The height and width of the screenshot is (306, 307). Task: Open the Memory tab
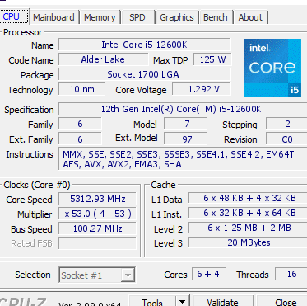[100, 17]
